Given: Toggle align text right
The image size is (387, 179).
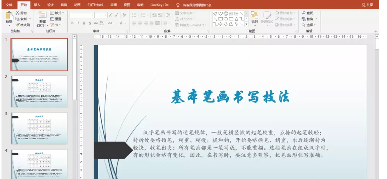Looking at the screenshot, I should click(x=146, y=23).
